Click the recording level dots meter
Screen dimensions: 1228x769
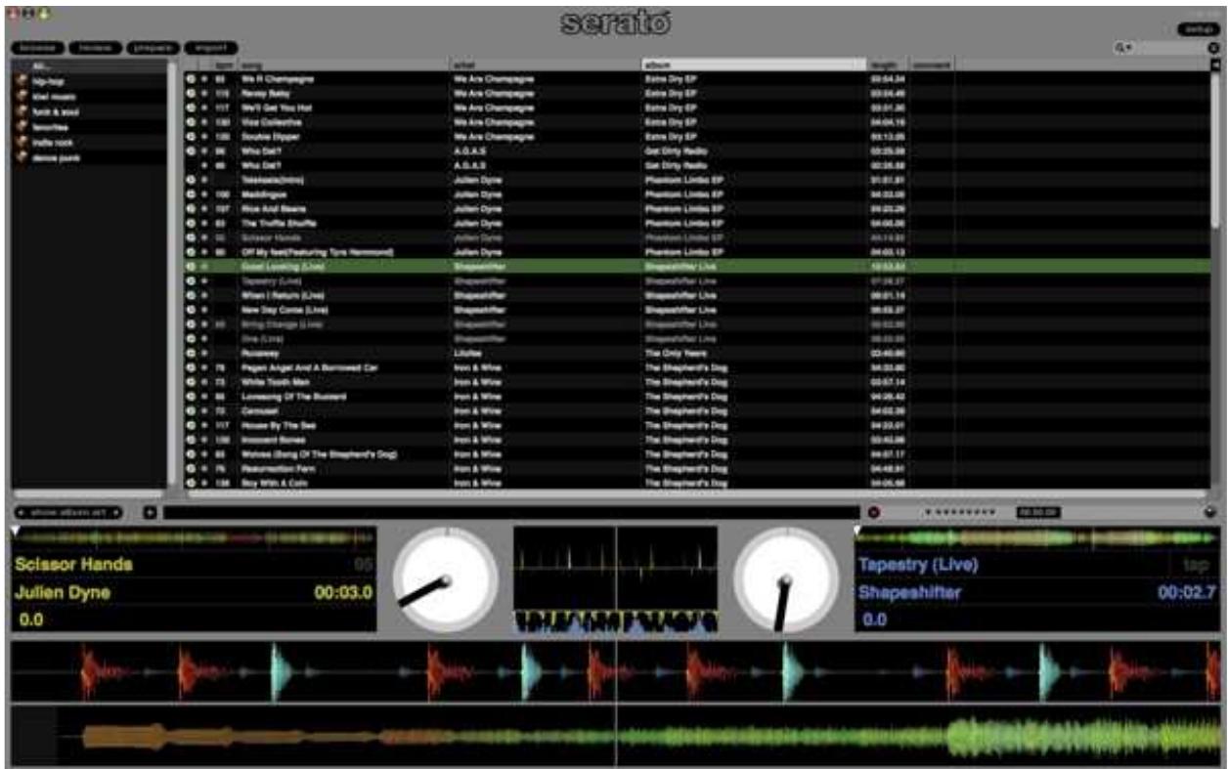[960, 512]
